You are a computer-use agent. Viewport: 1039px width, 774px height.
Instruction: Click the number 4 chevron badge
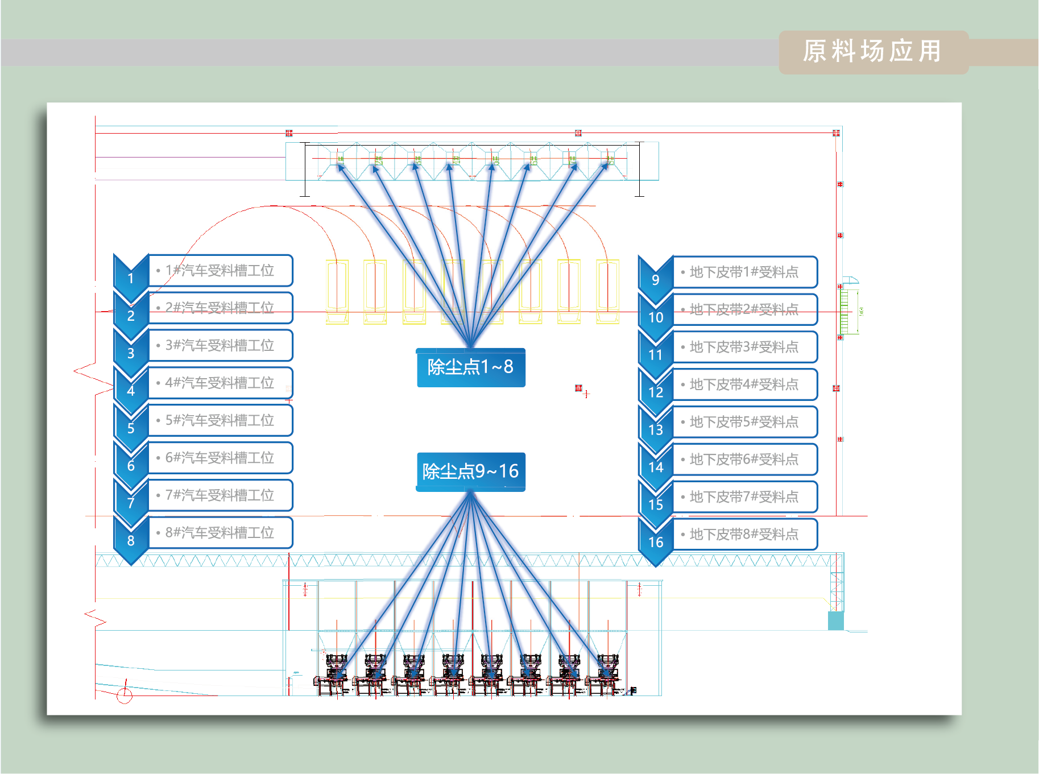pyautogui.click(x=131, y=390)
